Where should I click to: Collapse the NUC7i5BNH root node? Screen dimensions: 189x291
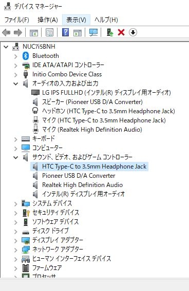point(6,47)
